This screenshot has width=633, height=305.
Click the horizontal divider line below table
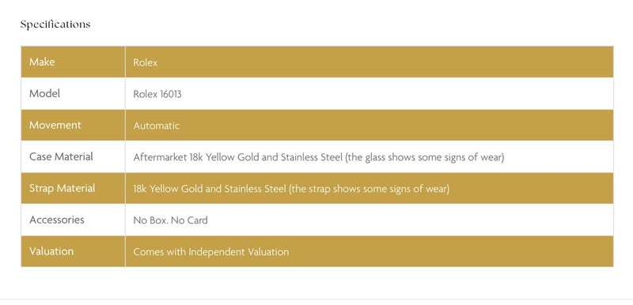coord(316,299)
